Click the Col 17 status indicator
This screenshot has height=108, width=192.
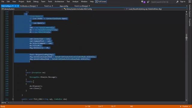pyautogui.click(x=100, y=106)
